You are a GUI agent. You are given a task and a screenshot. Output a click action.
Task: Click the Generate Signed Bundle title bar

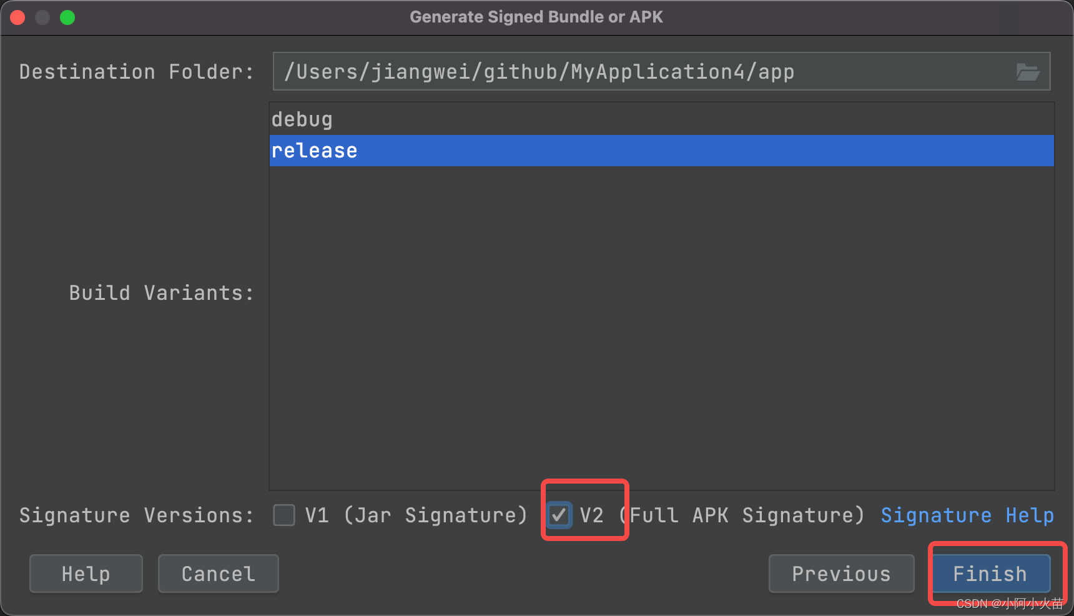tap(536, 17)
